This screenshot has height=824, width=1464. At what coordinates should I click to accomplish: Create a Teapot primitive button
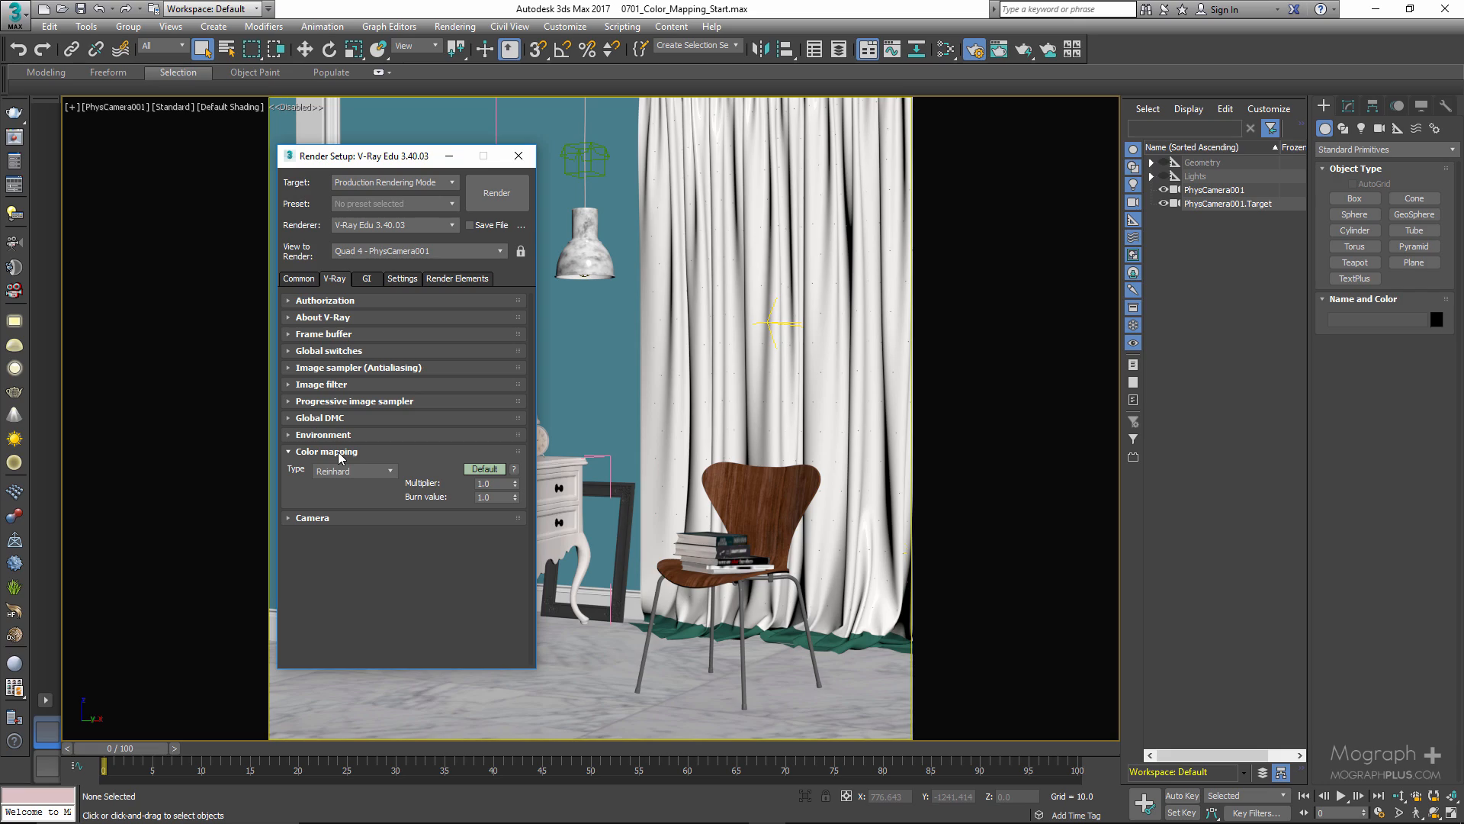point(1354,262)
